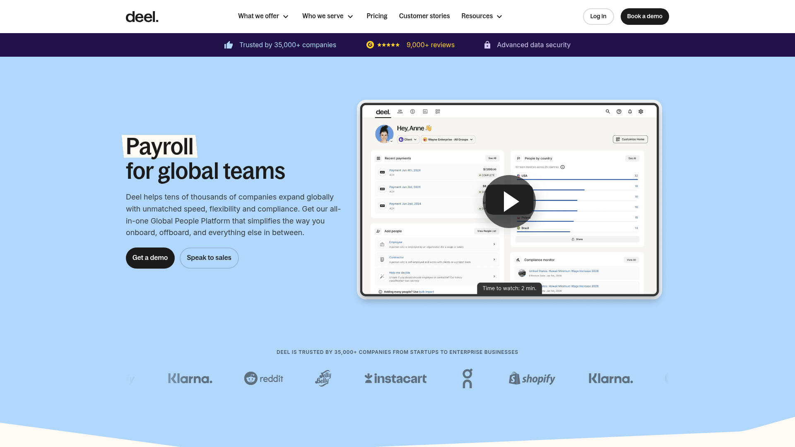Click the shopify logo
795x447 pixels.
click(532, 378)
